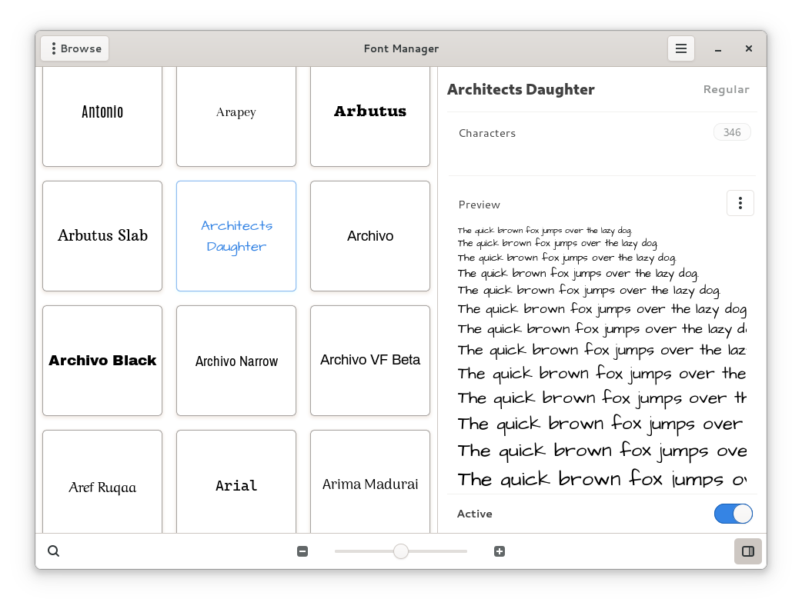Open the Preview options three-dot menu
This screenshot has height=609, width=802.
[x=740, y=203]
